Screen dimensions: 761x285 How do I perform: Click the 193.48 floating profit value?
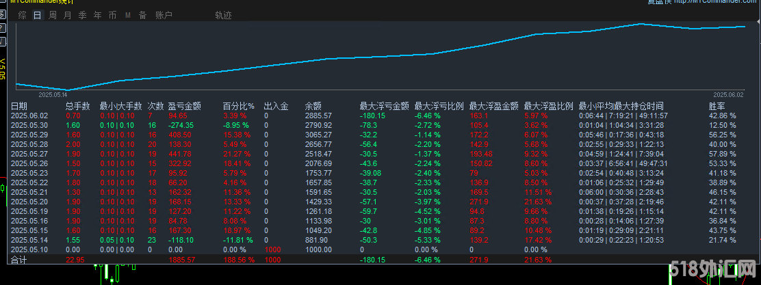(481, 154)
